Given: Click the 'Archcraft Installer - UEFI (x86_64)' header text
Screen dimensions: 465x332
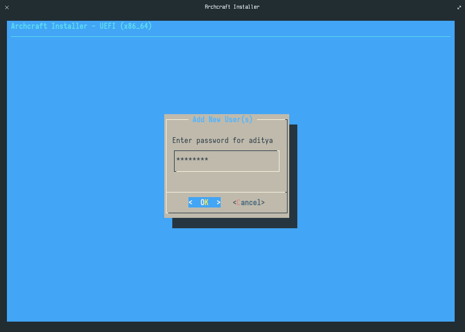Looking at the screenshot, I should pos(81,26).
